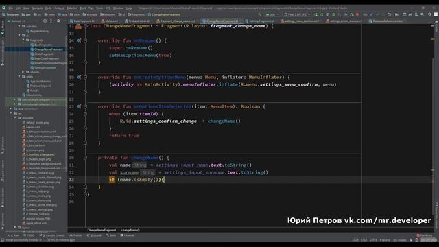The image size is (439, 247).
Task: Select ChatsFragment in project tree
Action: tap(43, 54)
